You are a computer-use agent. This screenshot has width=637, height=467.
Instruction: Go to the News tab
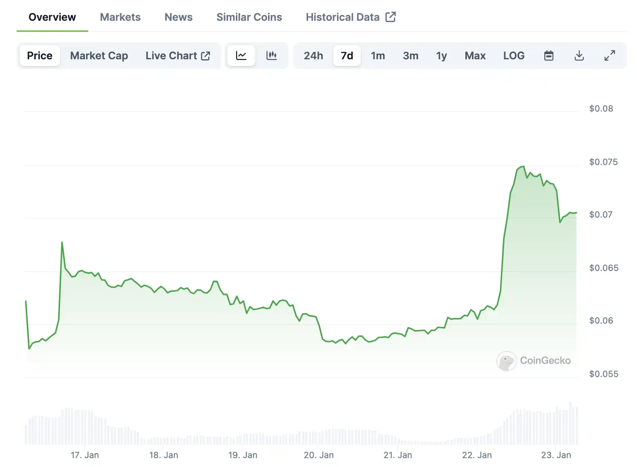(x=178, y=17)
